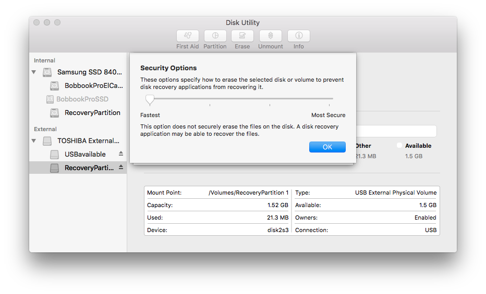Click the Most Secure slider label
The height and width of the screenshot is (294, 486).
click(328, 115)
